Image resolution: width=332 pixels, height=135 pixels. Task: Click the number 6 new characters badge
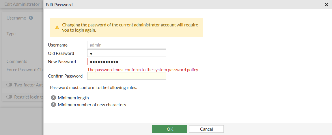(x=53, y=105)
